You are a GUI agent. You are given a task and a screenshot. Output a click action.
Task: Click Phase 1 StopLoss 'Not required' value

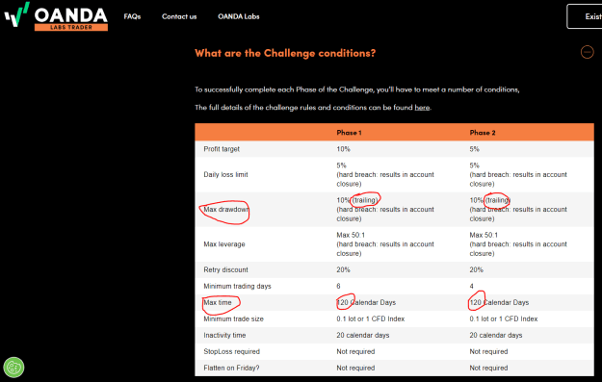click(355, 352)
